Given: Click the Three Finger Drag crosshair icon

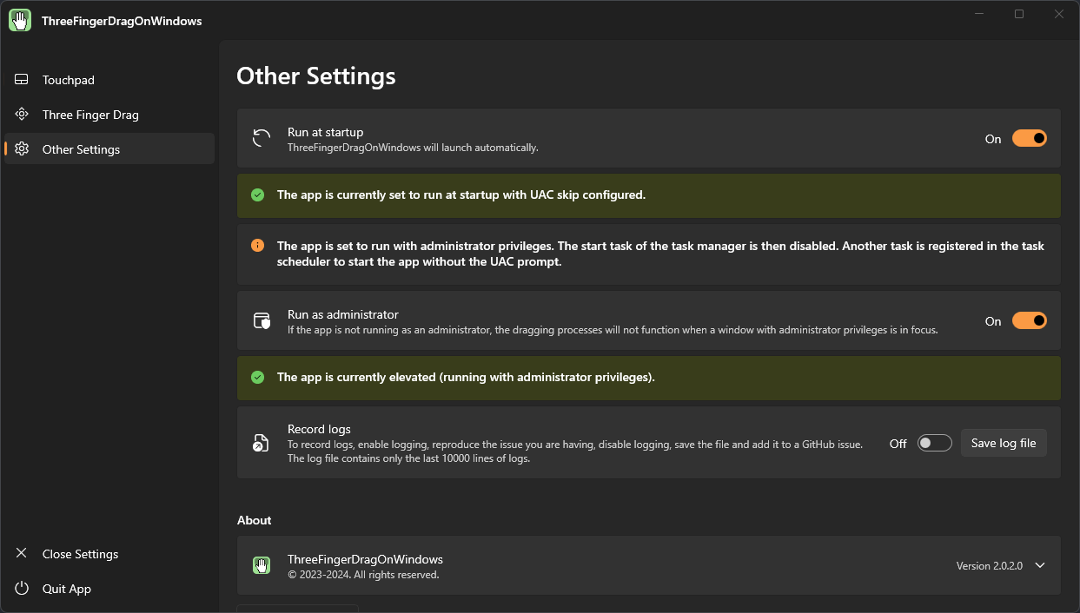Looking at the screenshot, I should (22, 115).
